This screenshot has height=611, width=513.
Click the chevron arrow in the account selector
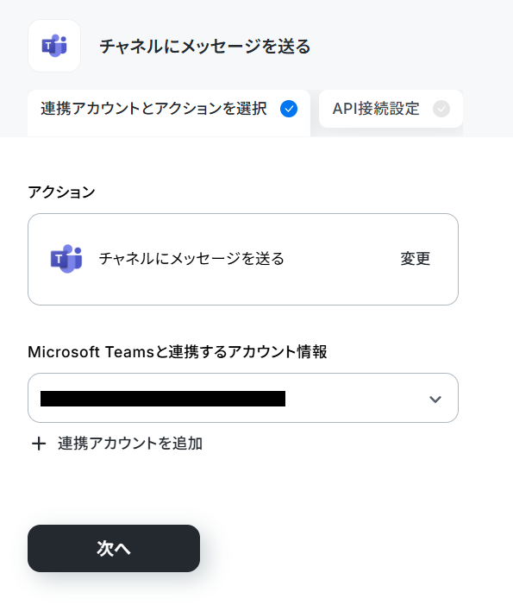coord(435,399)
